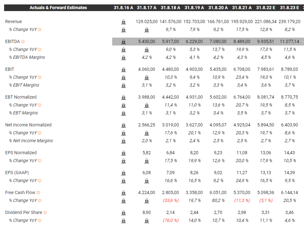The width and height of the screenshot is (304, 225).
Task: Click the Revenue value 239.179,20
Action: pyautogui.click(x=289, y=22)
